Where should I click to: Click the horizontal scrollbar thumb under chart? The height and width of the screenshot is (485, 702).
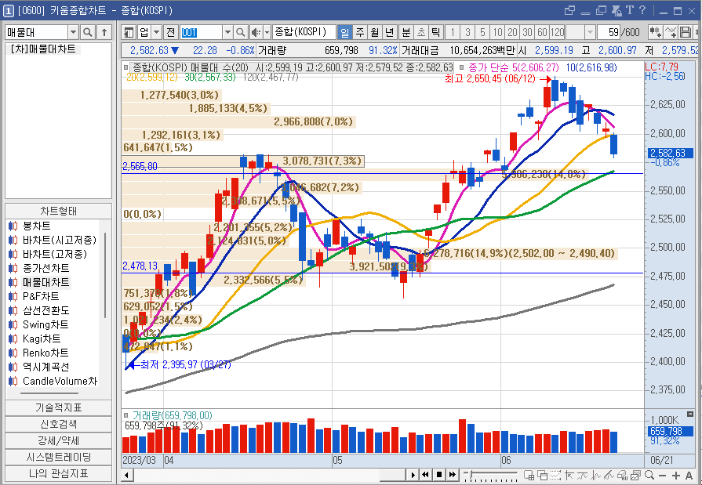pyautogui.click(x=393, y=475)
